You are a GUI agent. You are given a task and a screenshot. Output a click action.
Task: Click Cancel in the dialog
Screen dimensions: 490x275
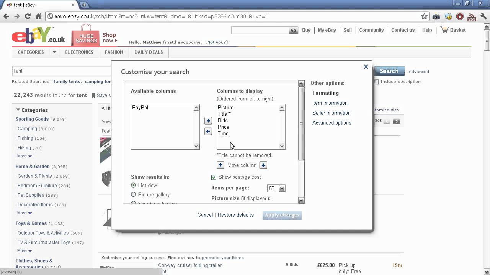pos(205,215)
